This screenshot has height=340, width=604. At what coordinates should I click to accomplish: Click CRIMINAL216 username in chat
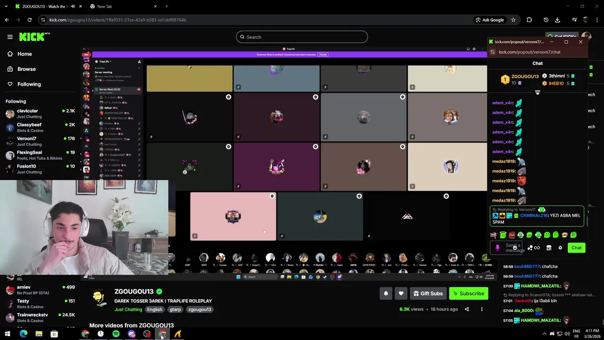point(534,215)
